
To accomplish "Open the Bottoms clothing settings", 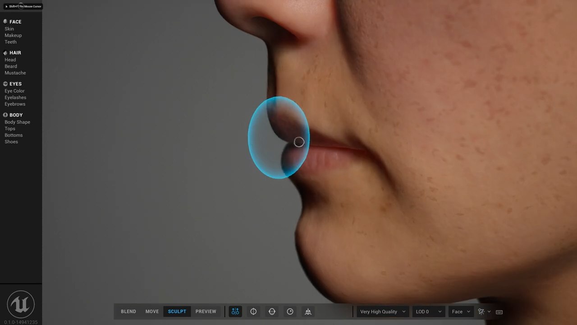I will 14,135.
